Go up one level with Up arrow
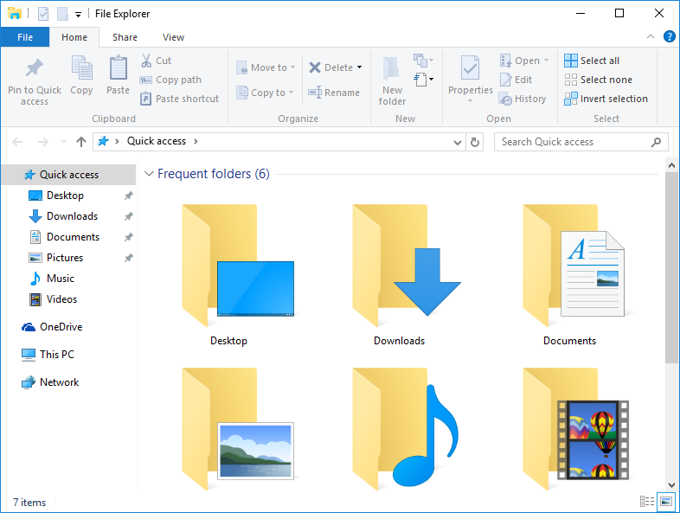Image resolution: width=680 pixels, height=513 pixels. 81,142
